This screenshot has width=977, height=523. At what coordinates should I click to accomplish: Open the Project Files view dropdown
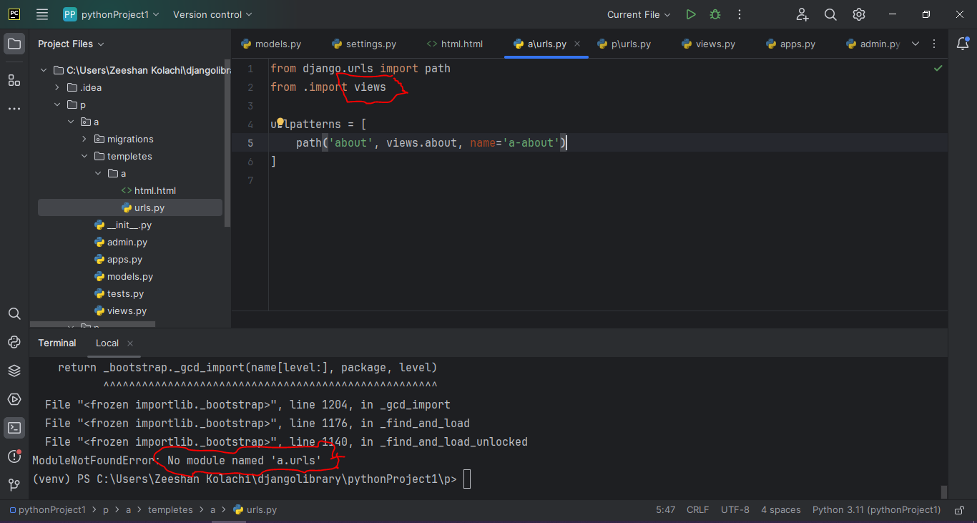pyautogui.click(x=71, y=44)
